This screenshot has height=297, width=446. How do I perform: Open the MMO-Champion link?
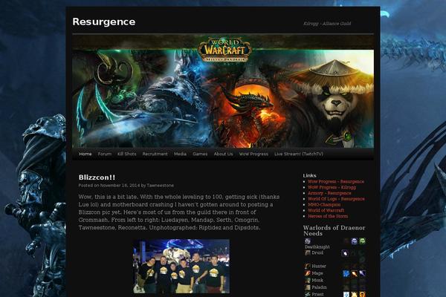point(324,205)
